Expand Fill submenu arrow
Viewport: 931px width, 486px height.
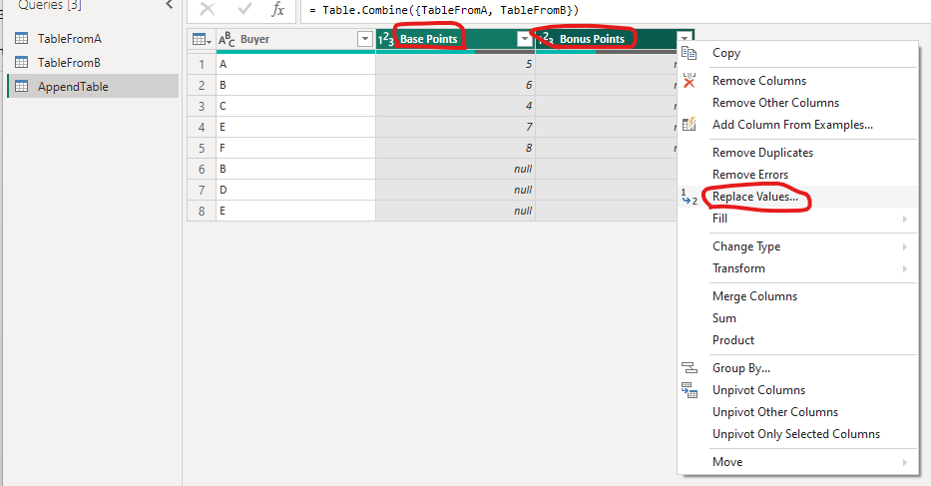click(x=905, y=219)
